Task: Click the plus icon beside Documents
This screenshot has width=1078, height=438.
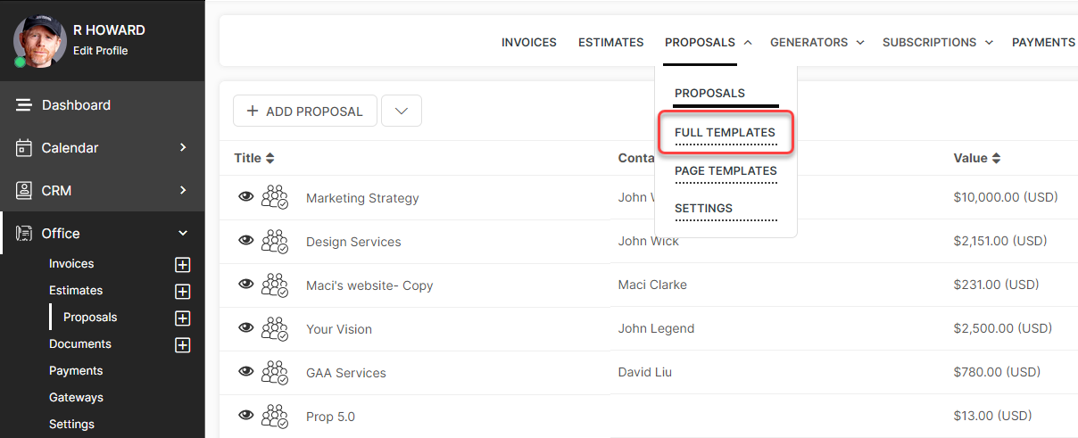Action: (183, 345)
